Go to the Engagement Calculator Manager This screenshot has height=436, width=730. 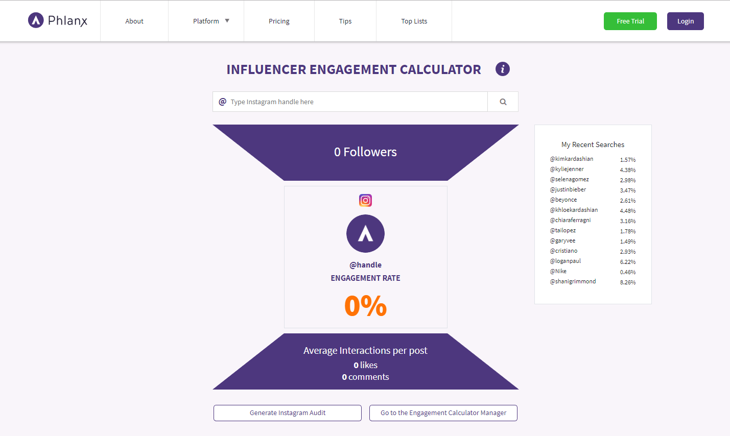coord(443,413)
